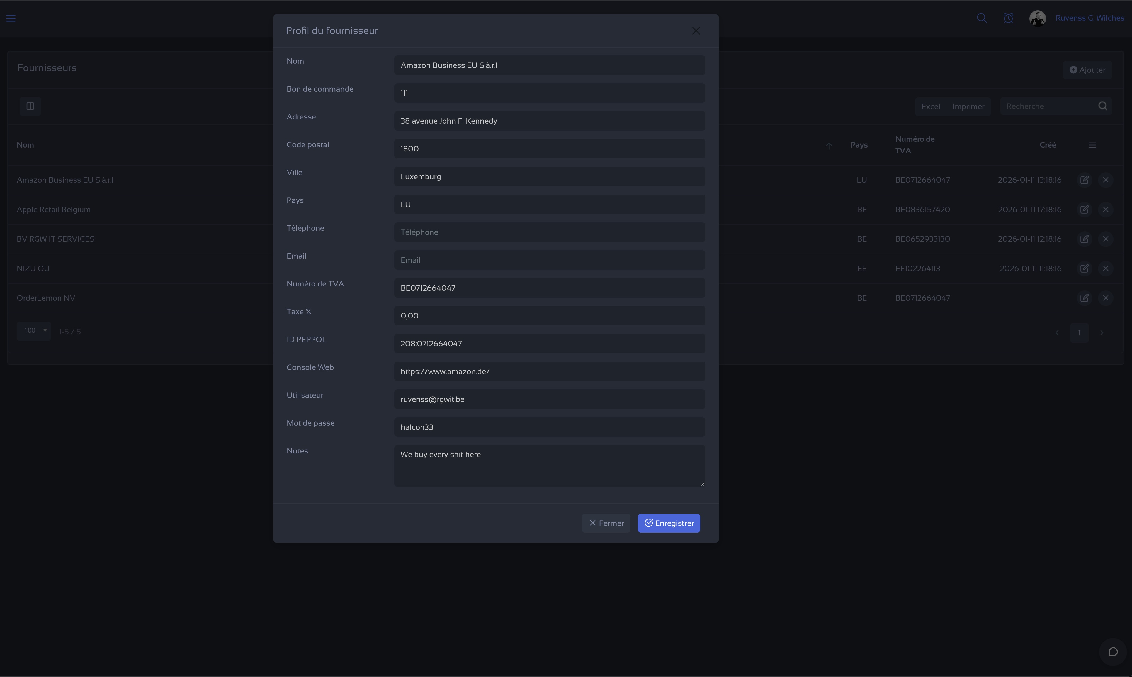Export the list with Excel button

point(931,106)
